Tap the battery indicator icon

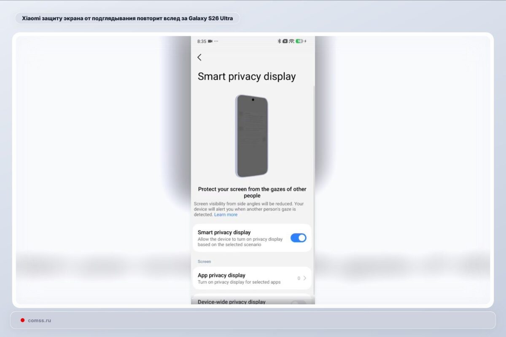point(299,41)
